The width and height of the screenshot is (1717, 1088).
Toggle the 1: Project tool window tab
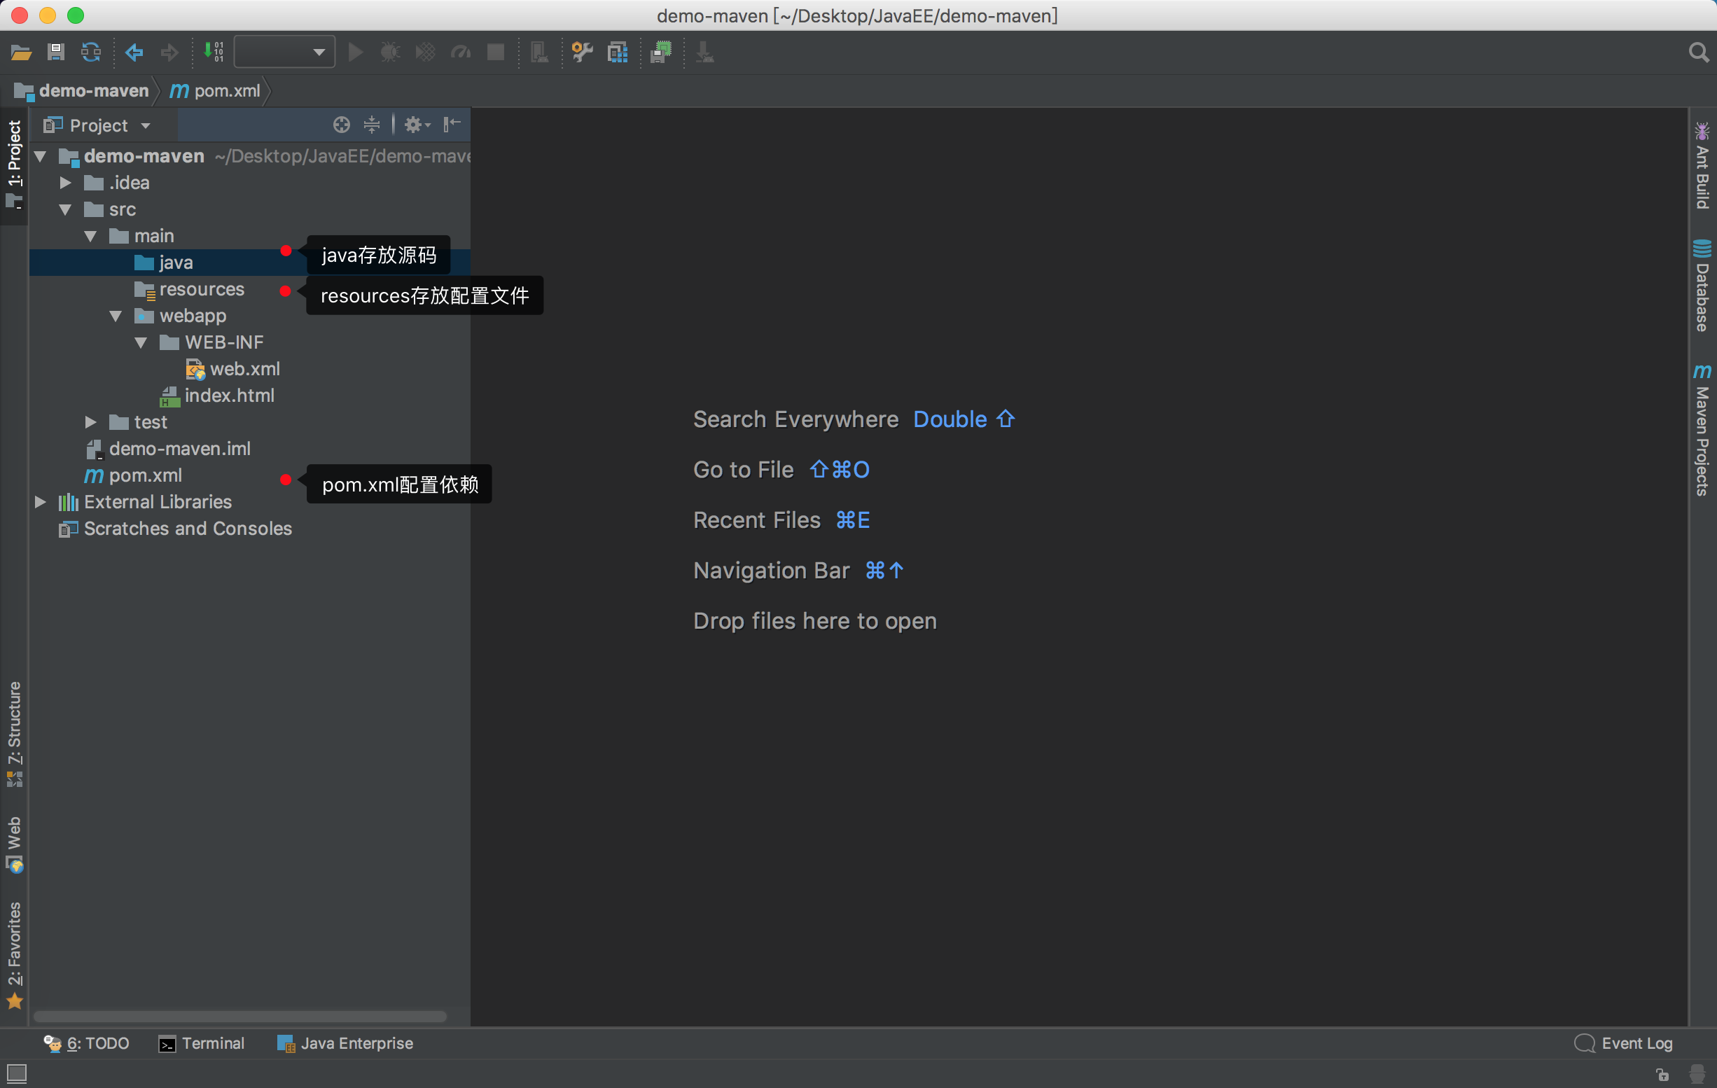pos(14,164)
